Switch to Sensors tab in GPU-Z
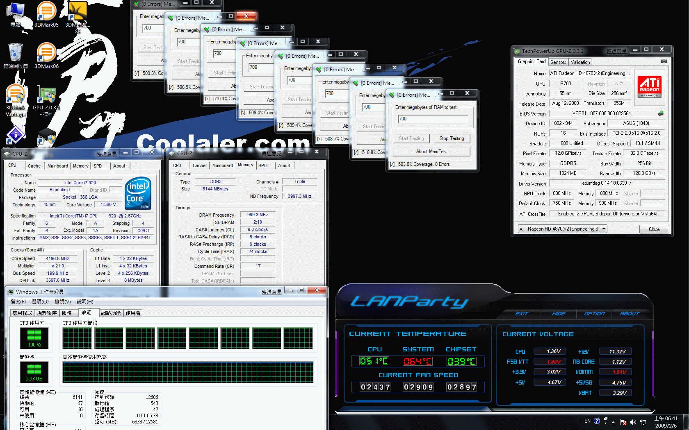This screenshot has height=430, width=689. pyautogui.click(x=558, y=62)
